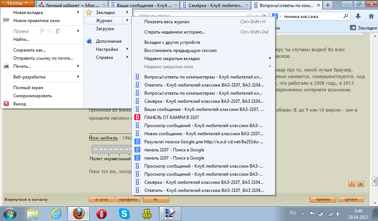Open a new tab with plus button
This screenshot has width=378, height=221.
point(328,5)
